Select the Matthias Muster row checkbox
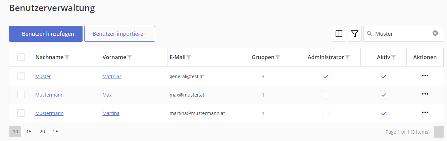 coord(21,77)
